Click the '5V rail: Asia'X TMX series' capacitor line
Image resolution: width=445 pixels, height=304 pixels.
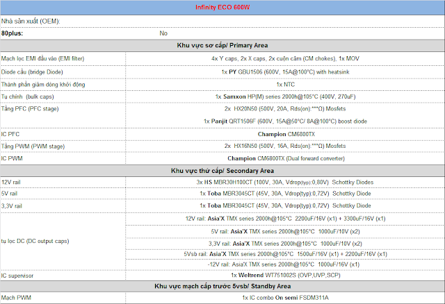click(x=285, y=232)
